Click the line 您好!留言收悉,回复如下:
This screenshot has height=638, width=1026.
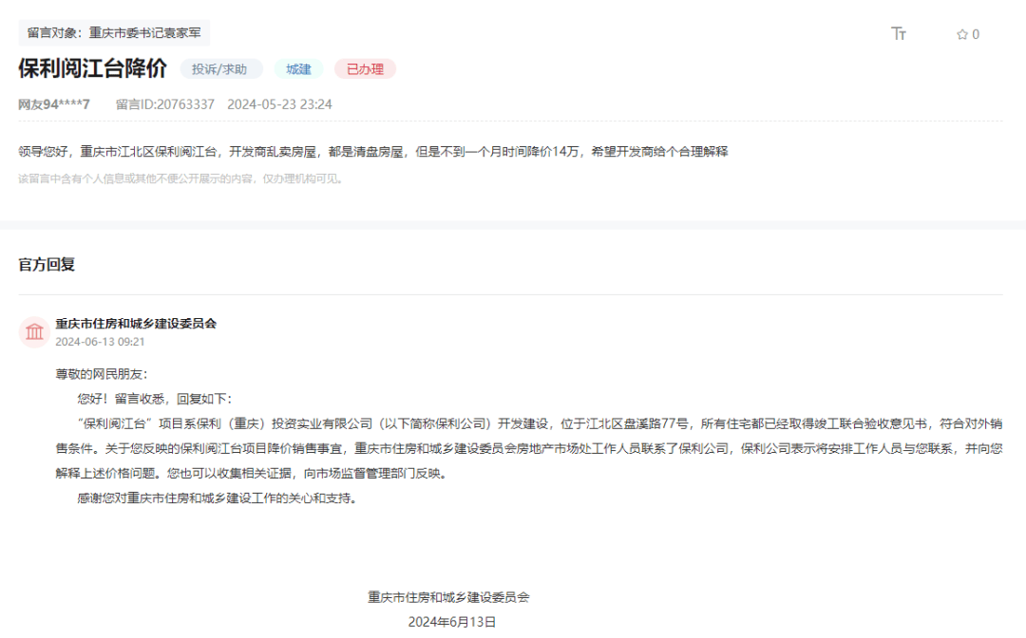(x=155, y=399)
